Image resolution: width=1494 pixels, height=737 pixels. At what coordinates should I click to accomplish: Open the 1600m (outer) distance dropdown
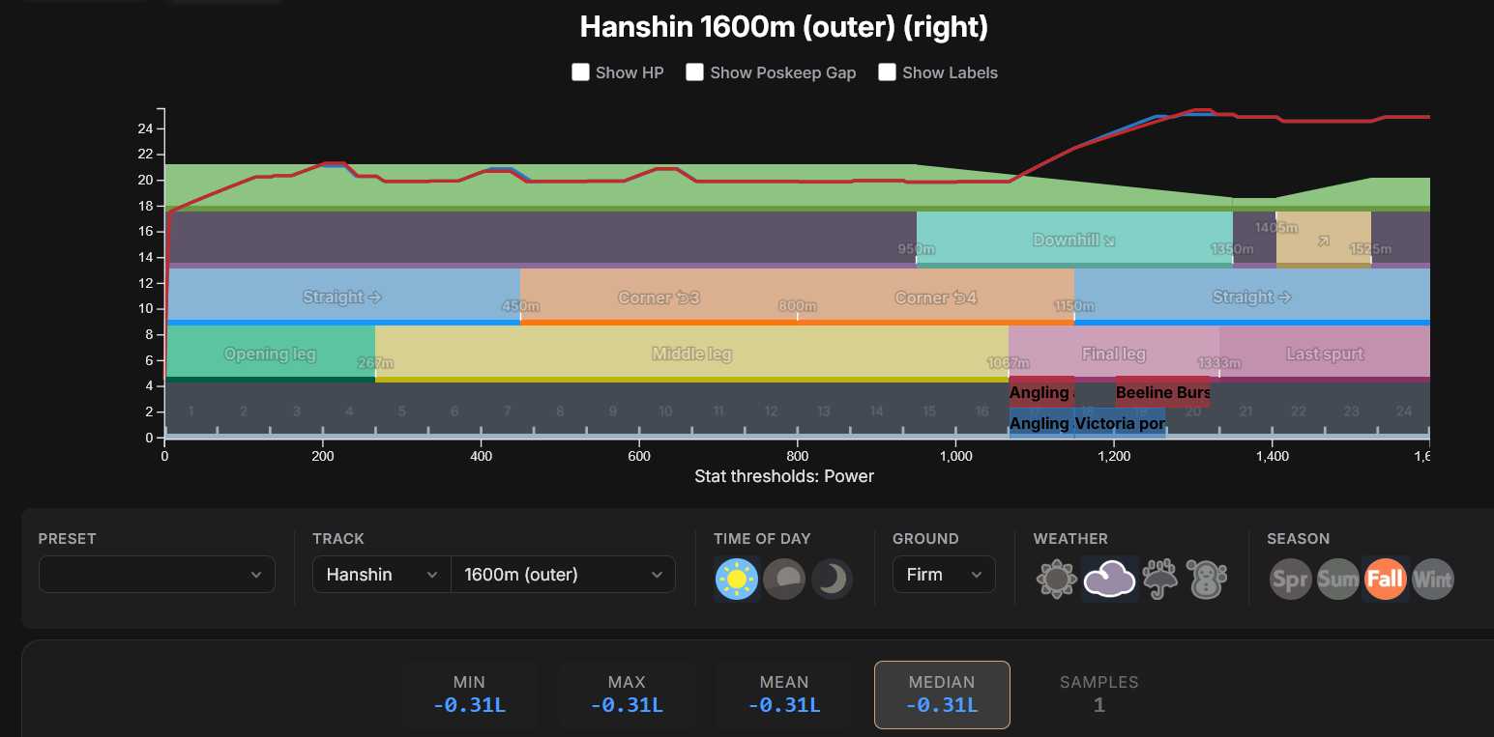pos(563,574)
